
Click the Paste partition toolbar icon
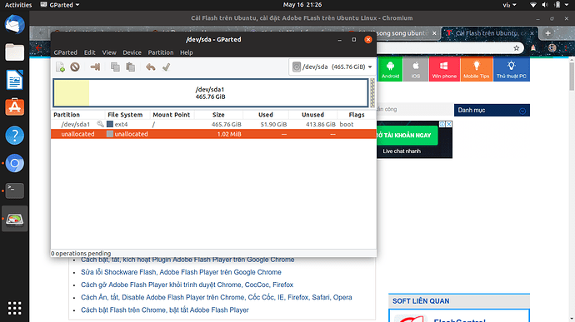(131, 67)
